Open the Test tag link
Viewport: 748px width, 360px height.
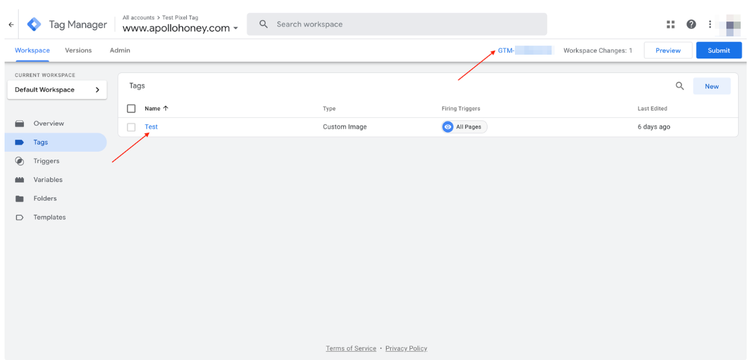(151, 127)
